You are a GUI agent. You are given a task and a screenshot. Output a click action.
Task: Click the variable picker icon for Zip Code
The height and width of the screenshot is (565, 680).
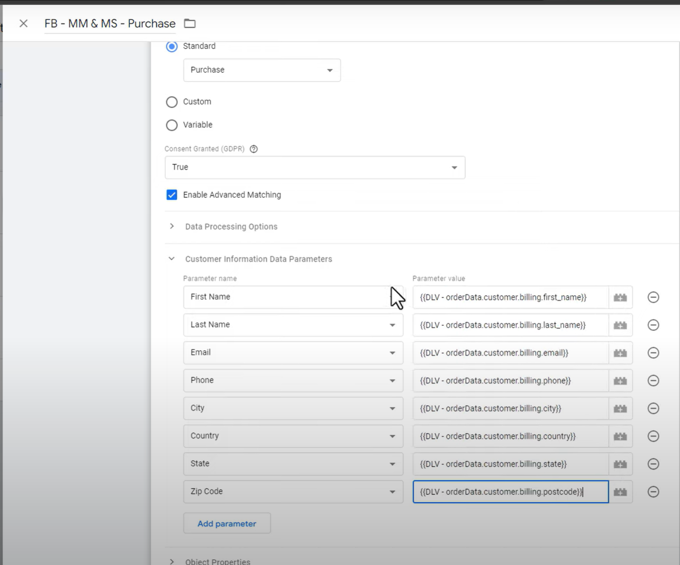point(620,492)
